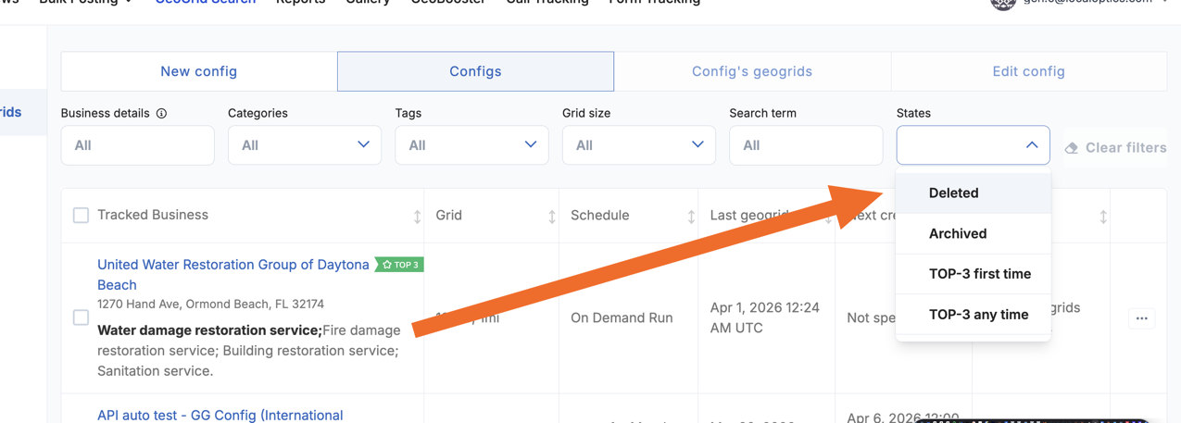Sort by Tracked Business column arrows
Viewport: 1181px width, 423px height.
pyautogui.click(x=417, y=217)
